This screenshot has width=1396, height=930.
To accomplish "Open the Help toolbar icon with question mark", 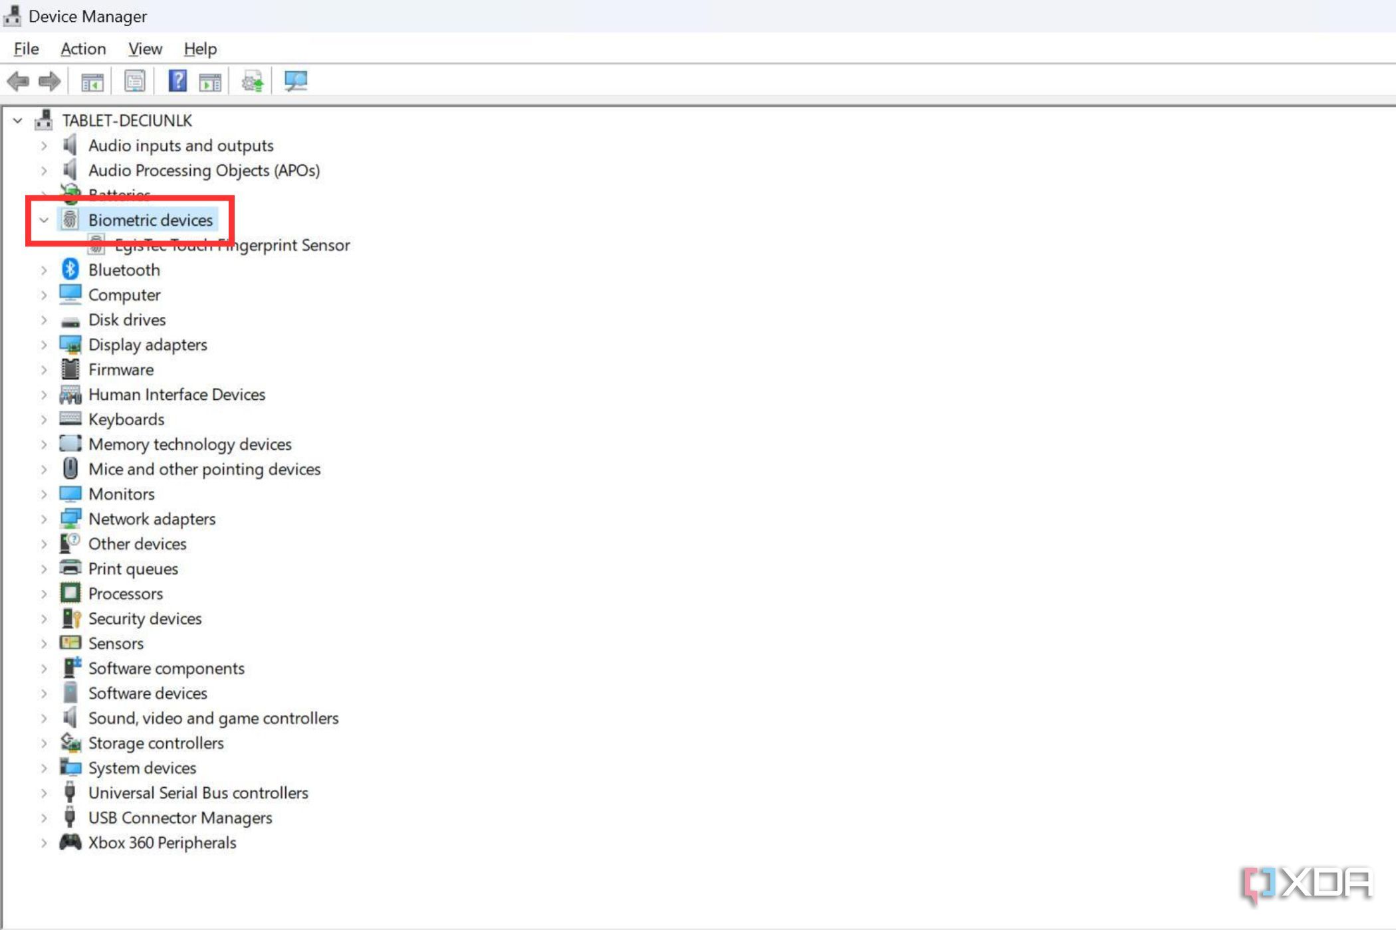I will coord(177,82).
